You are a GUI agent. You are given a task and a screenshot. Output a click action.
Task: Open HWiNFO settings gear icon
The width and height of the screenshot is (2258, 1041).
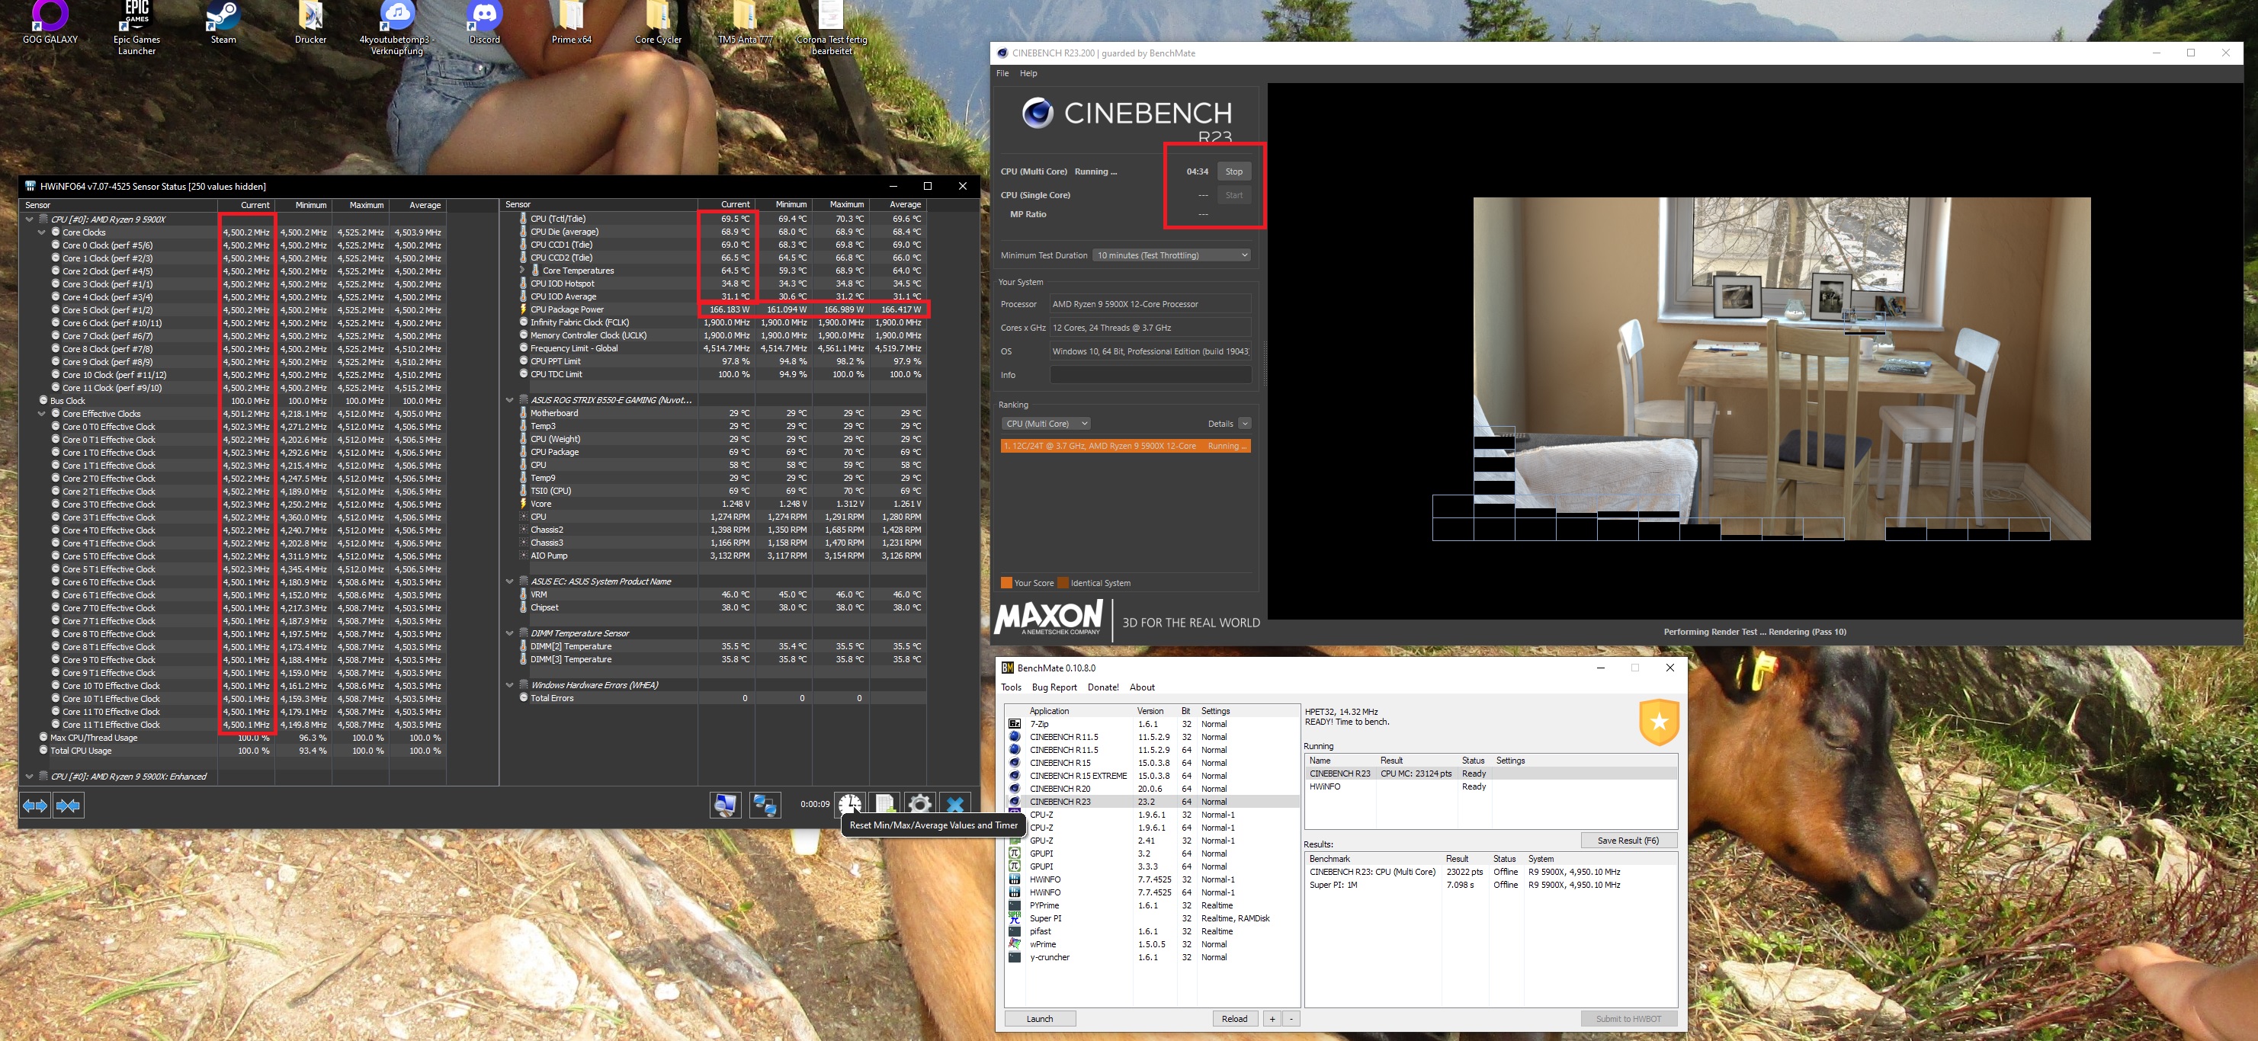919,805
